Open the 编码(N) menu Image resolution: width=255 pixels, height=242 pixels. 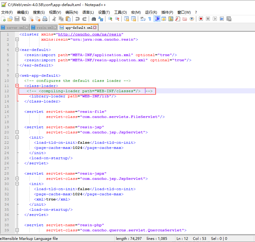pos(72,12)
